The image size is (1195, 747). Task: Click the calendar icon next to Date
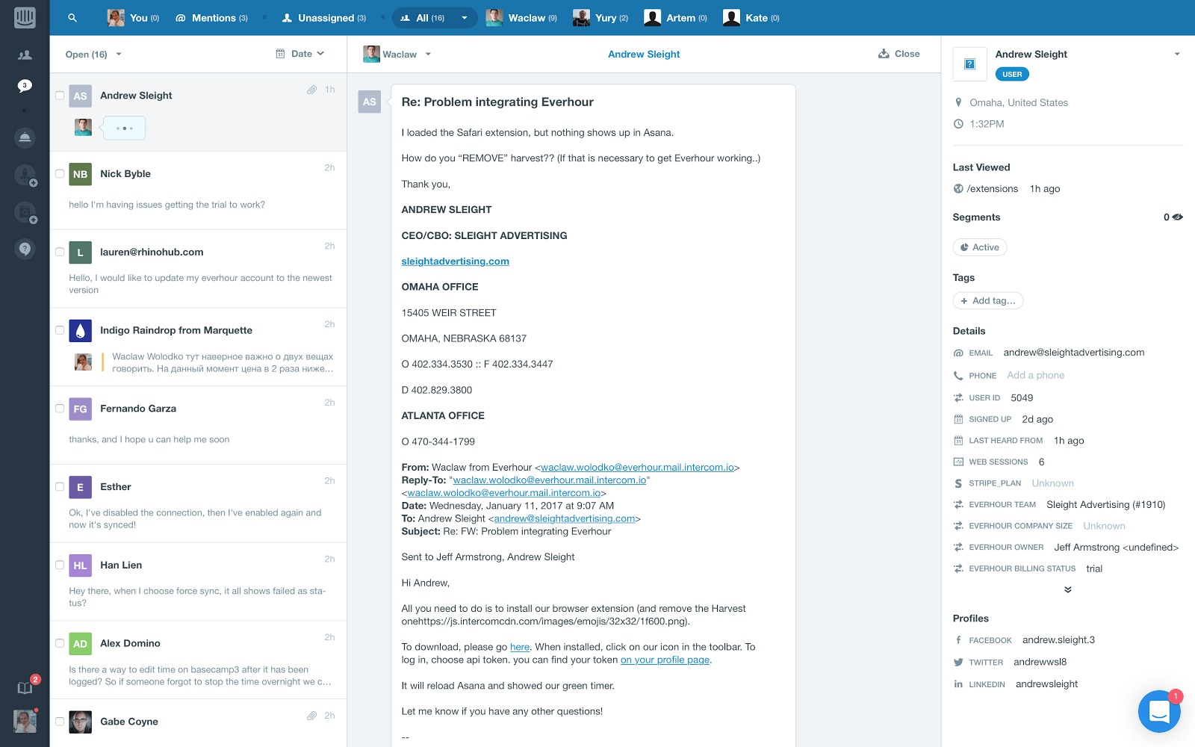(280, 54)
